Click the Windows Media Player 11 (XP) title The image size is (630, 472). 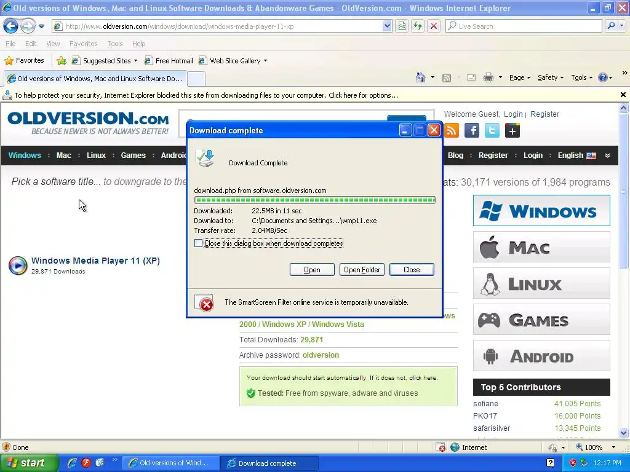tap(95, 261)
